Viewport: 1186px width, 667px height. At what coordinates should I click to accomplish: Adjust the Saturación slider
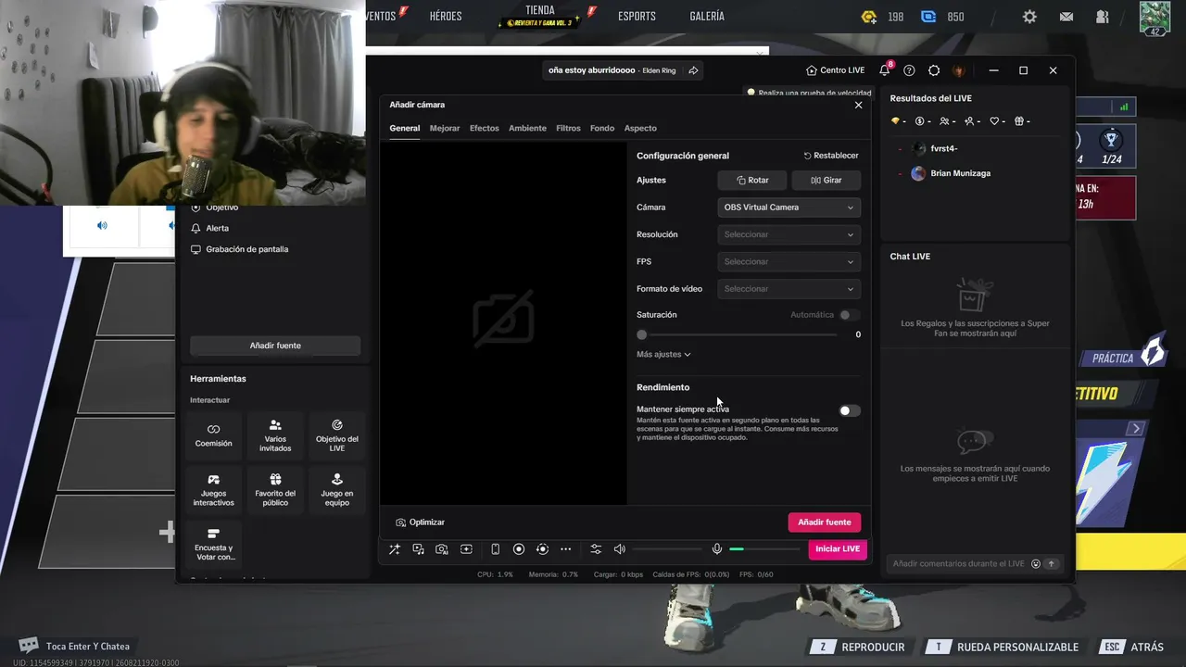[x=738, y=334]
